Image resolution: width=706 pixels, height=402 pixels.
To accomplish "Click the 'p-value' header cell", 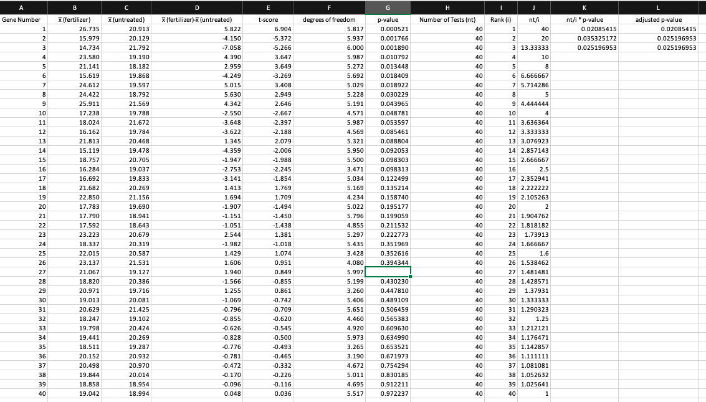I will coord(387,17).
